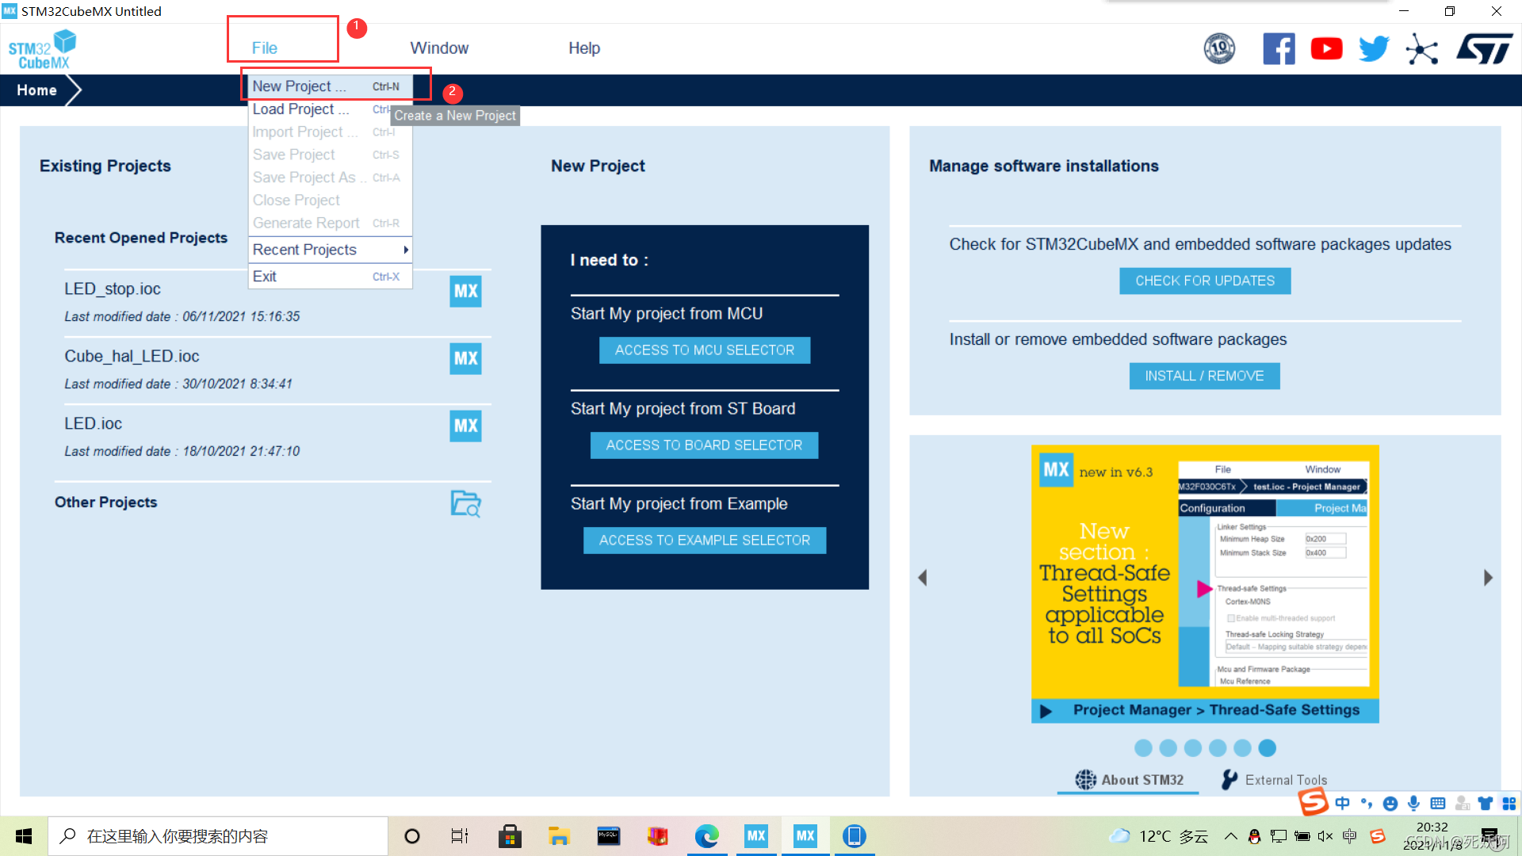
Task: Click ACCESS TO MCU SELECTOR button
Action: tap(704, 350)
